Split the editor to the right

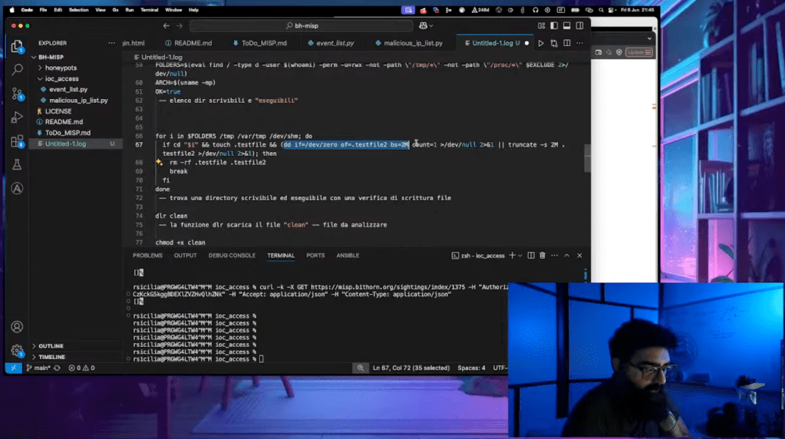[x=567, y=43]
